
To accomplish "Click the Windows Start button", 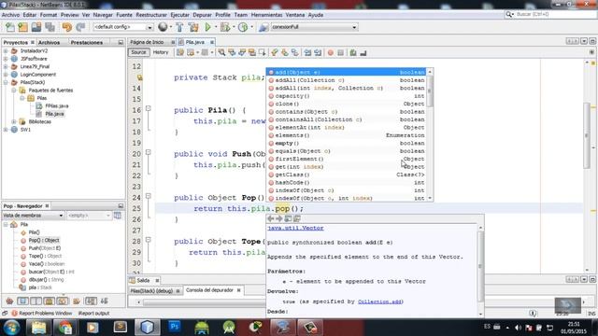I will click(11, 328).
